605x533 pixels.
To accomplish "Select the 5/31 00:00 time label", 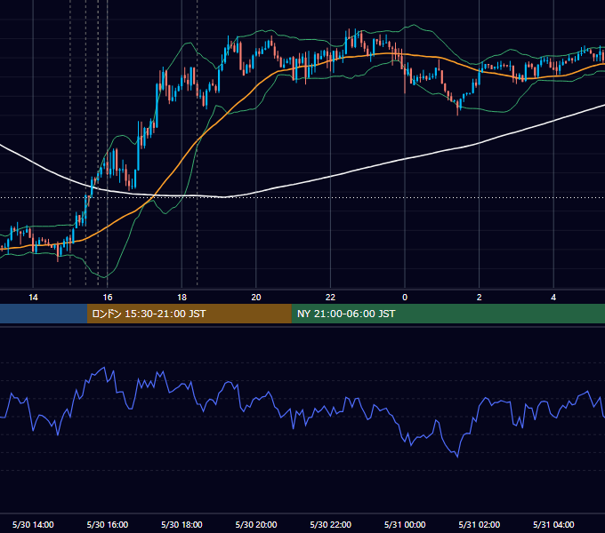I will pos(405,524).
